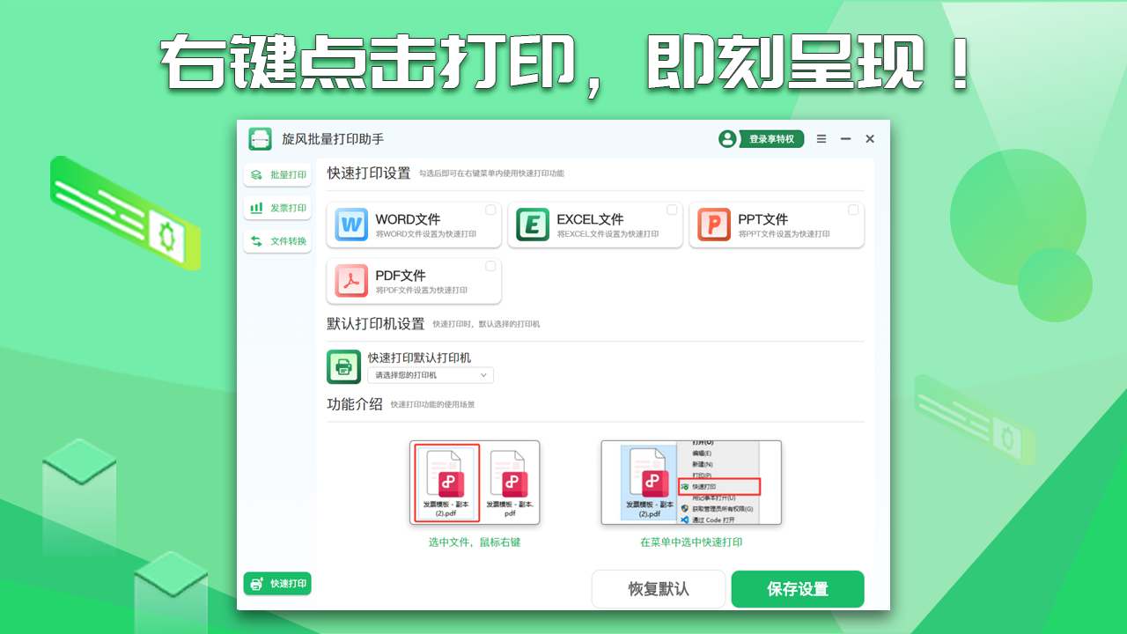Viewport: 1127px width, 634px height.
Task: Check the EXCEL文件 quick print checkbox
Action: (673, 210)
